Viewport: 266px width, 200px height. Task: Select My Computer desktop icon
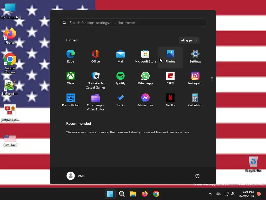point(10,11)
